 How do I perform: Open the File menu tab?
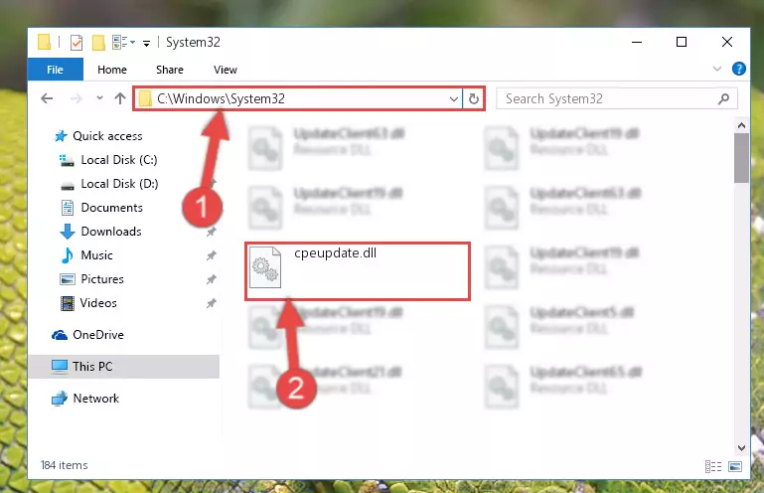(55, 70)
